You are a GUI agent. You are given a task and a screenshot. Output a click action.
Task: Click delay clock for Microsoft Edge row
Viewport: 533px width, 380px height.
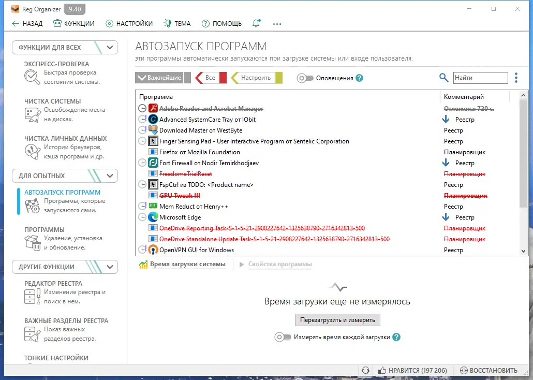pos(142,217)
